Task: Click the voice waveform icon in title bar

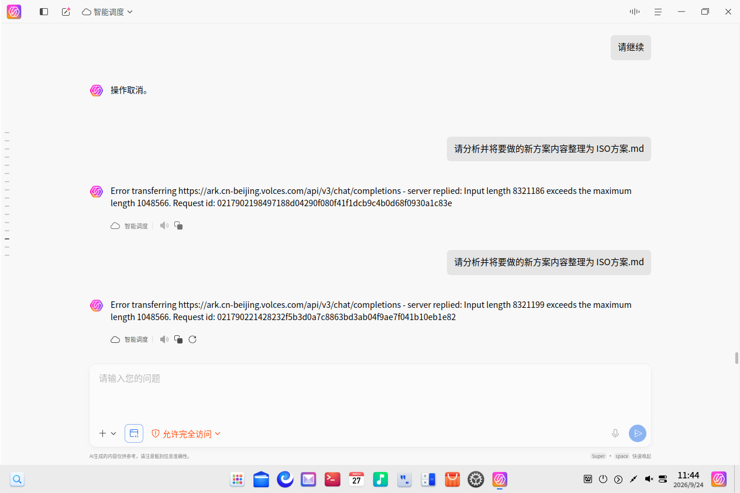Action: [635, 12]
